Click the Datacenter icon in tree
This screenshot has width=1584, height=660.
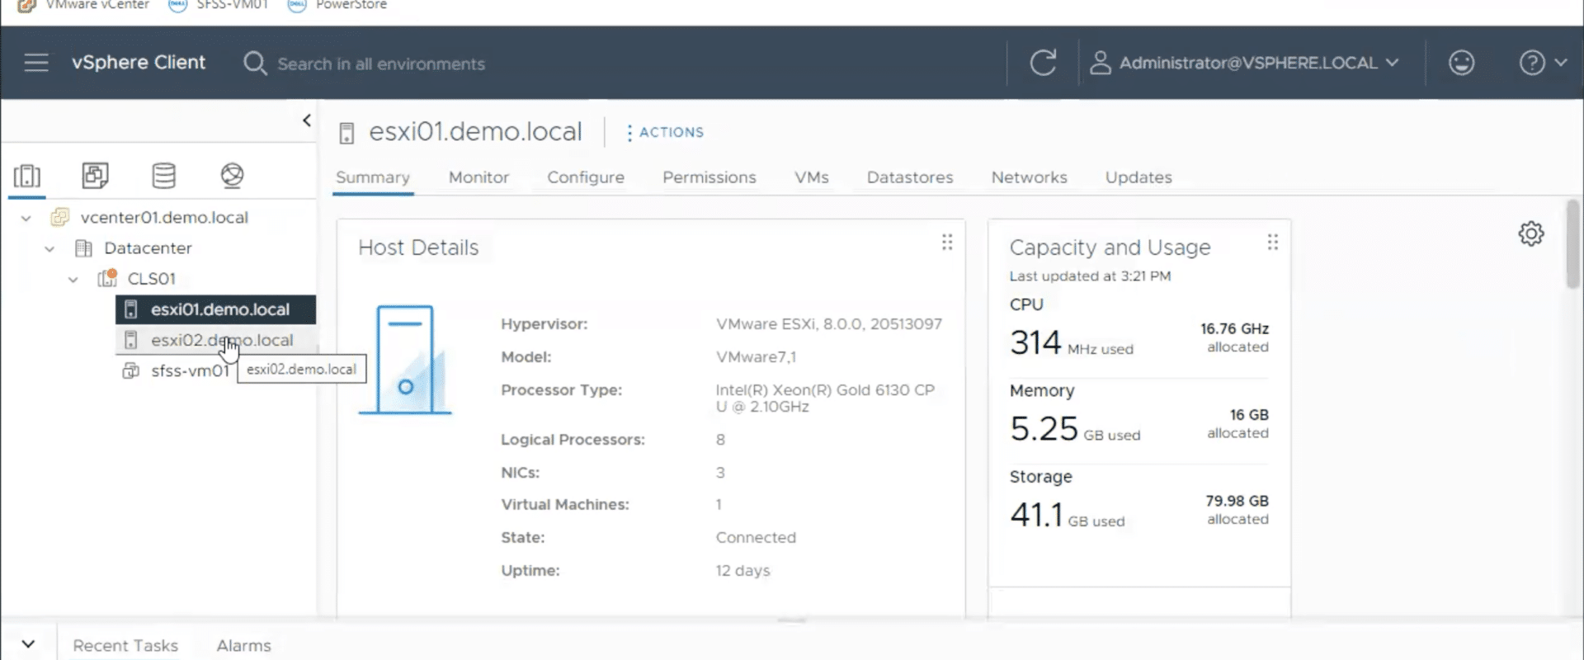click(83, 248)
